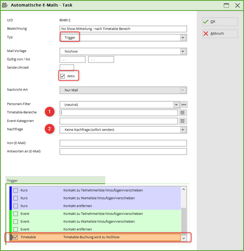Expand the Nachfrage dropdown
The image size is (244, 251).
183,130
